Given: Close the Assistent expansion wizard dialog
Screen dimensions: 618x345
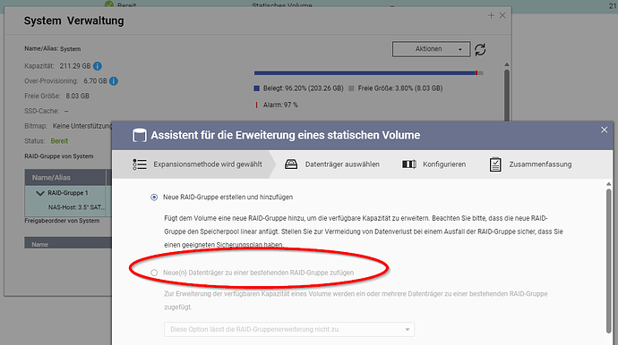Looking at the screenshot, I should [x=605, y=130].
